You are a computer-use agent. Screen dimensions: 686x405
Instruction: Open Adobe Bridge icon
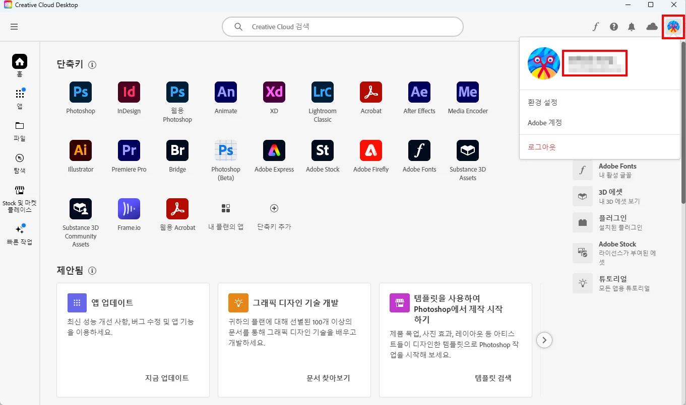tap(177, 150)
